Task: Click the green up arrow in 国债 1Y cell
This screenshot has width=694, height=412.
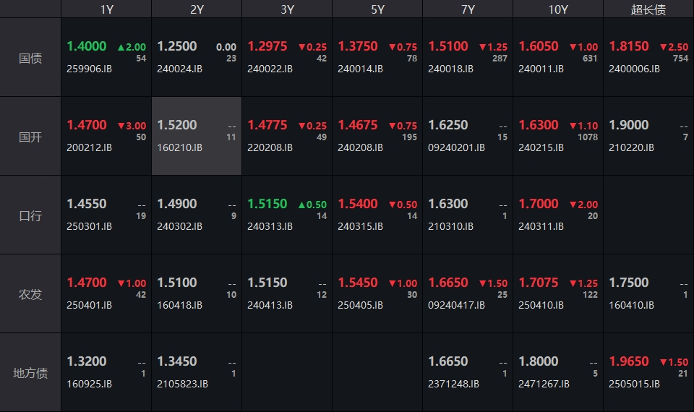Action: click(x=121, y=47)
